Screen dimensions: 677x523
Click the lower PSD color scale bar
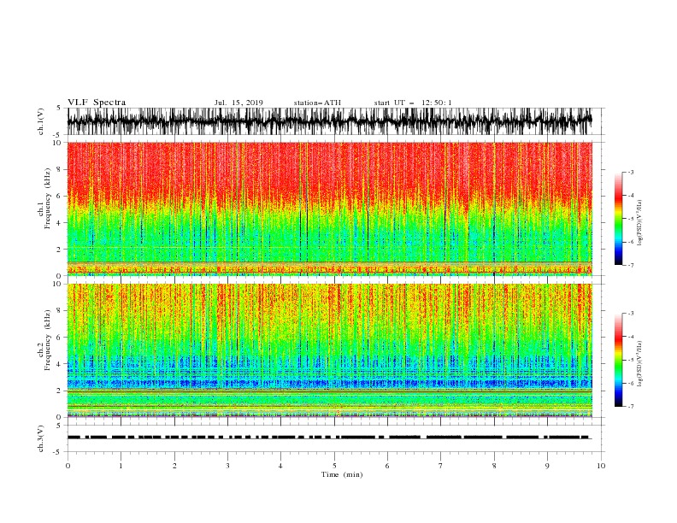[619, 360]
